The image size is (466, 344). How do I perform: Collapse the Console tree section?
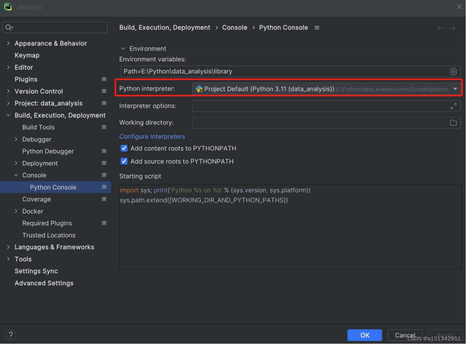(x=16, y=175)
